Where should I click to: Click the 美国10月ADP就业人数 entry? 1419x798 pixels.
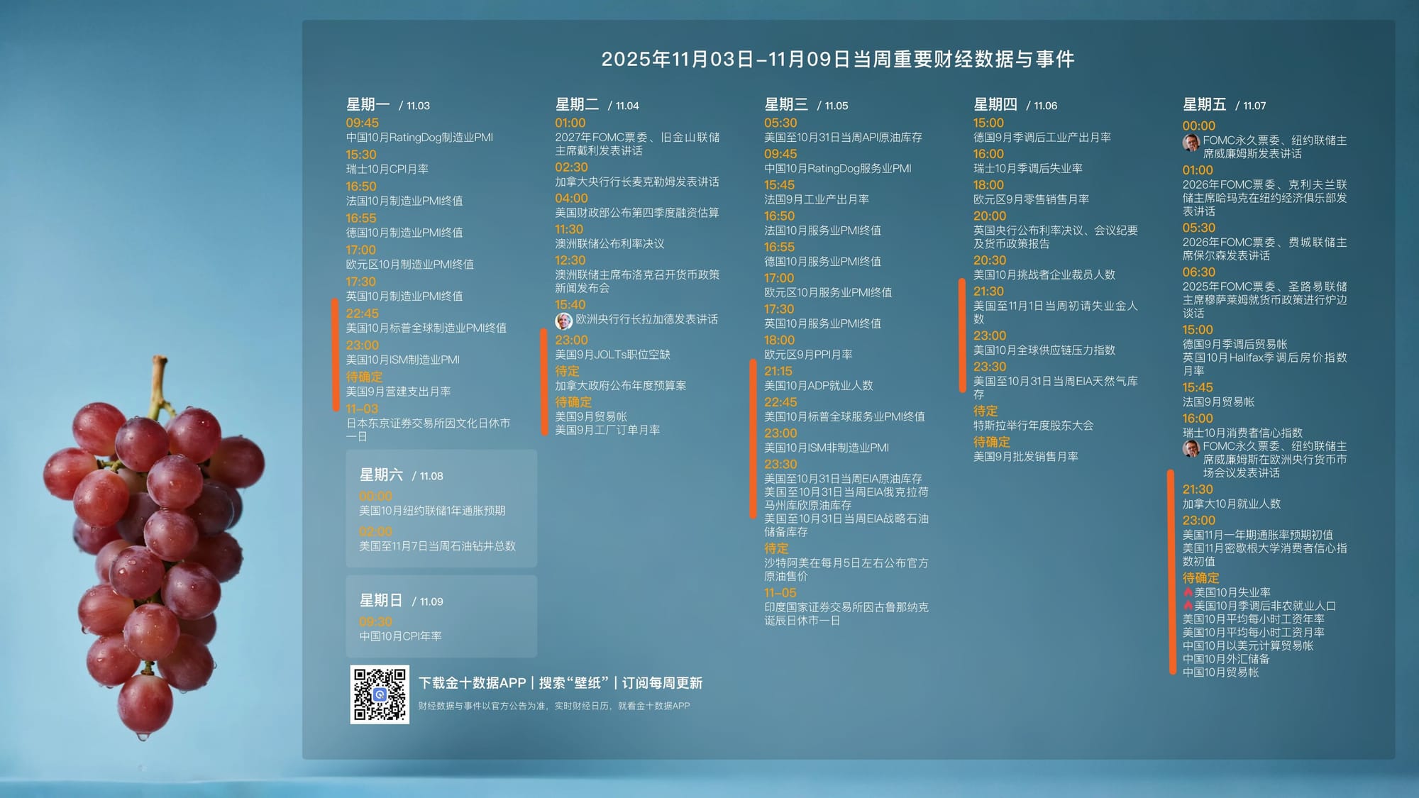[818, 386]
